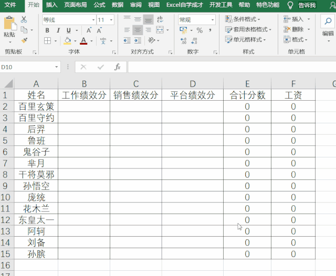Click the Insert Function fx icon
This screenshot has height=276, width=336.
(x=118, y=67)
